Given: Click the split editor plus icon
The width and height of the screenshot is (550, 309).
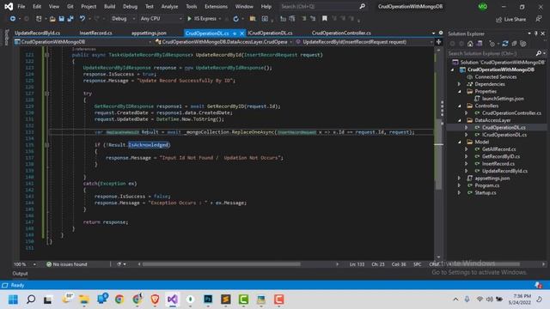Looking at the screenshot, I should pyautogui.click(x=438, y=42).
